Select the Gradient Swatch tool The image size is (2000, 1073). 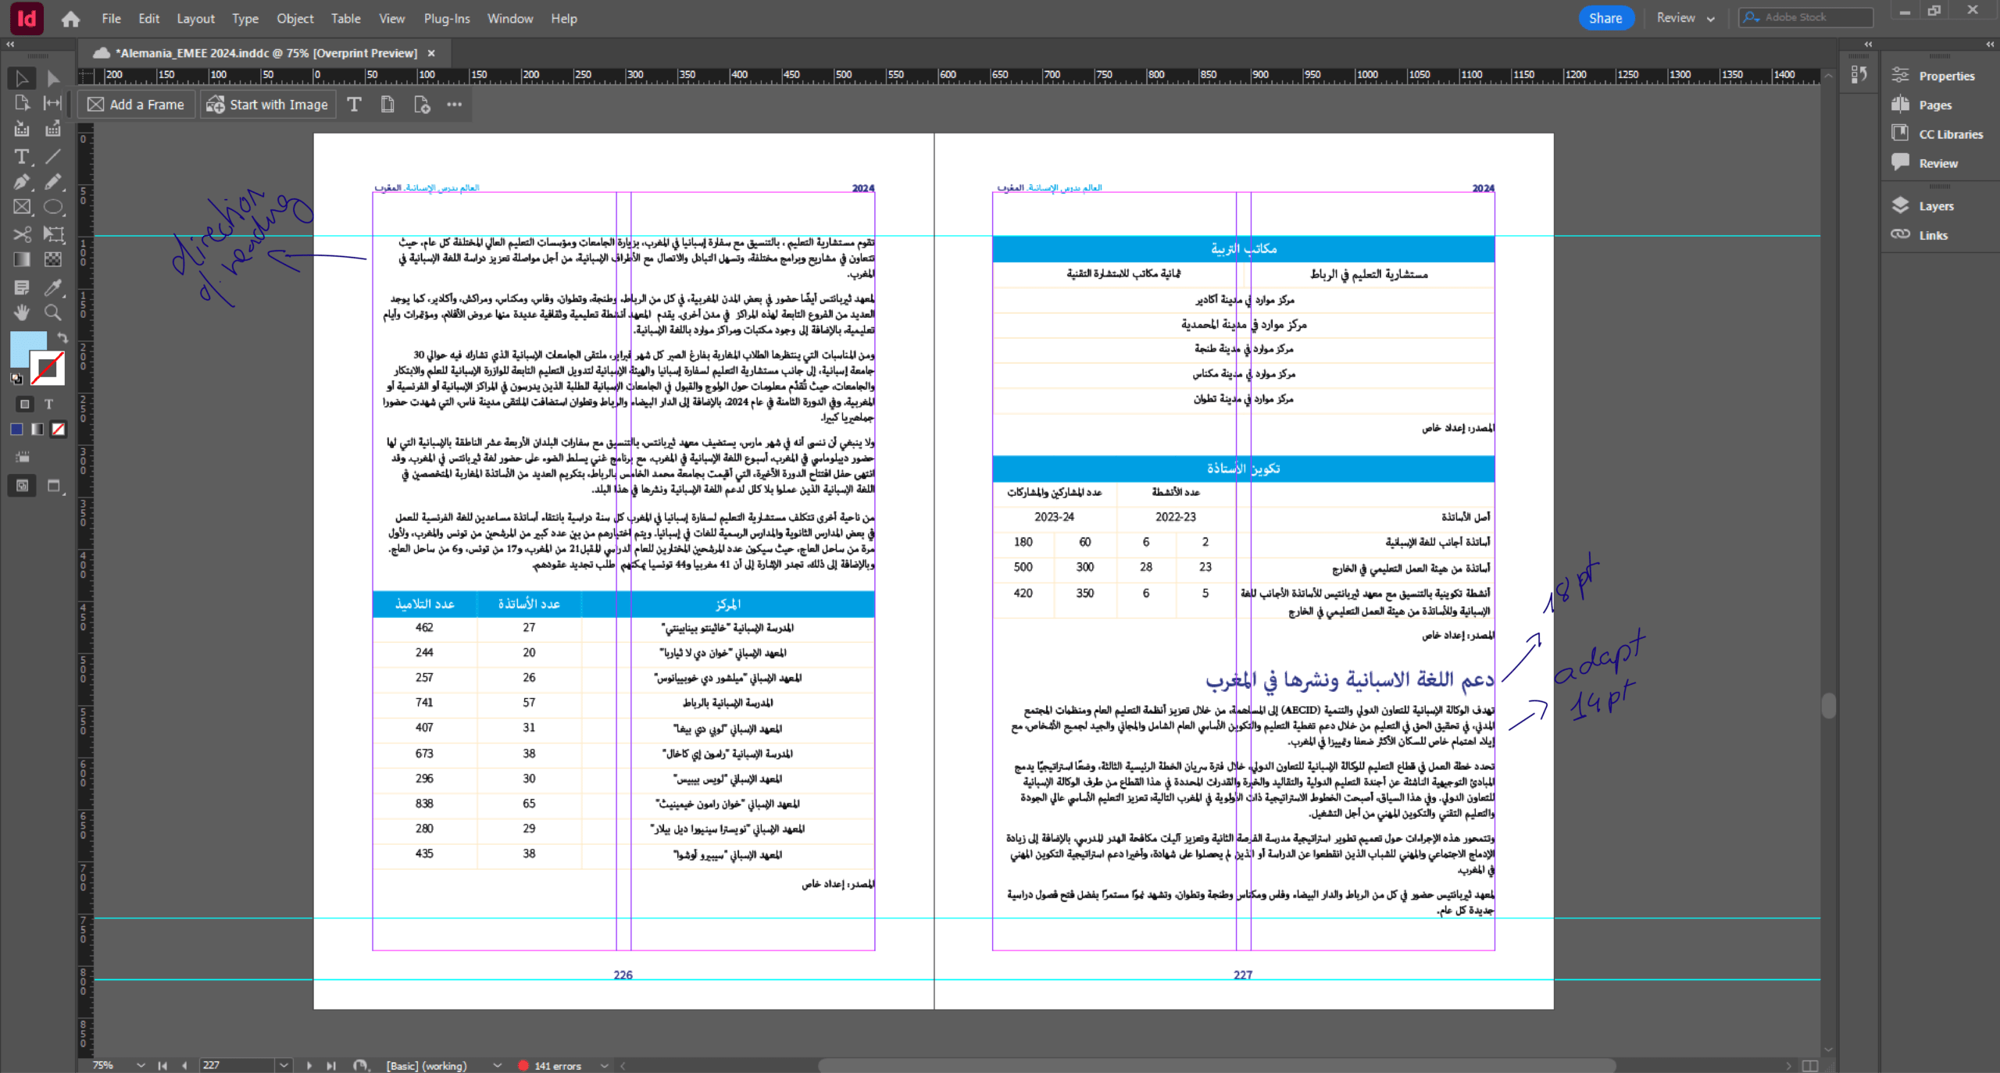click(22, 259)
